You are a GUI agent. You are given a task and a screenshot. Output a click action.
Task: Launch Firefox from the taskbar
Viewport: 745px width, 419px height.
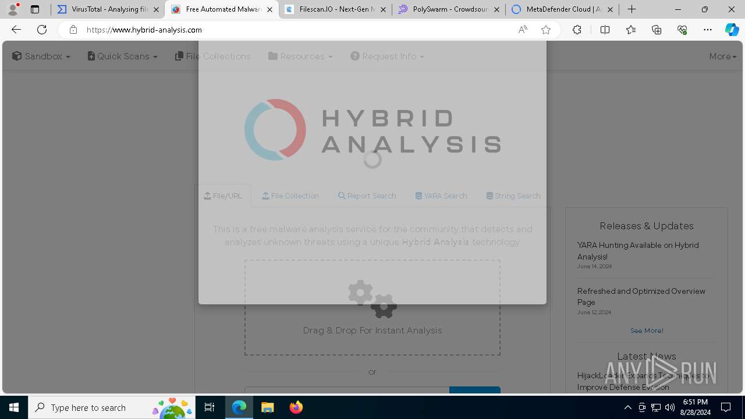296,407
